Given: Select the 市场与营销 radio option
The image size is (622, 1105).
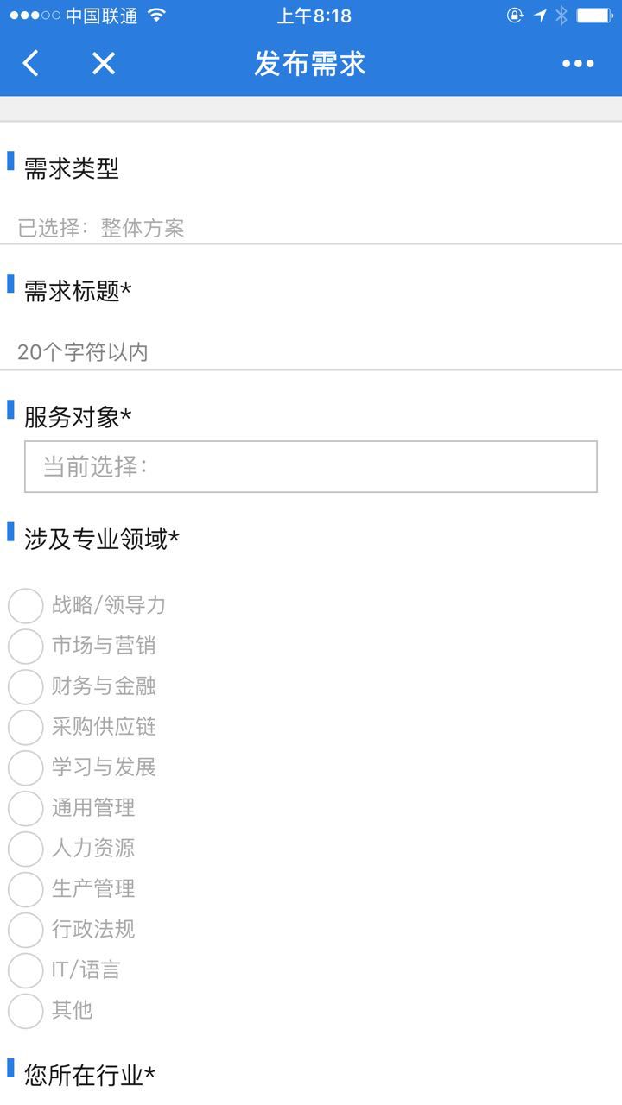Looking at the screenshot, I should 26,647.
